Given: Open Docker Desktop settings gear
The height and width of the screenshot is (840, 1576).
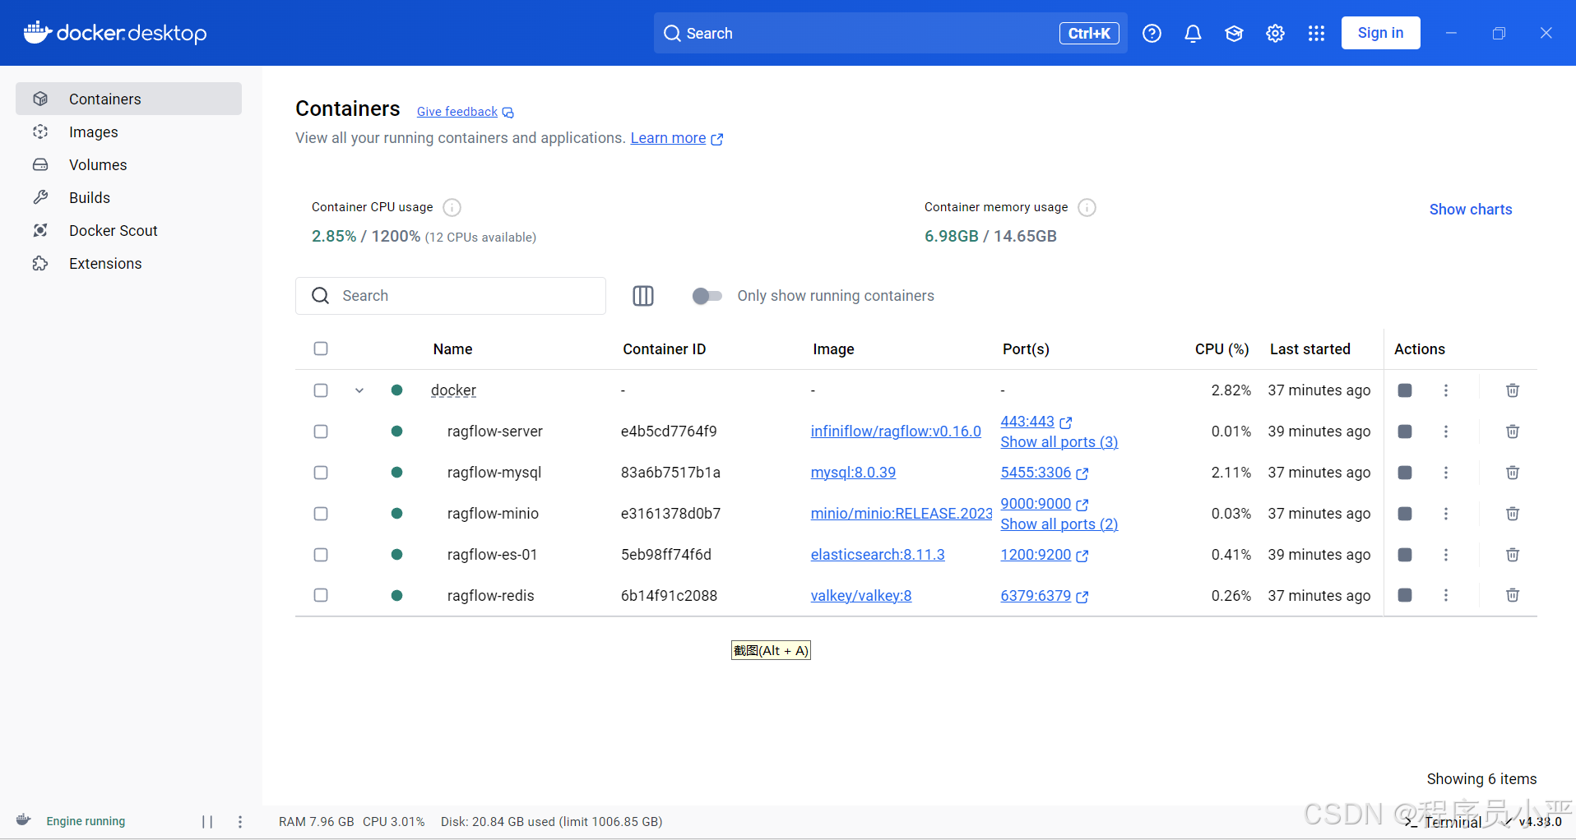Looking at the screenshot, I should (x=1275, y=33).
